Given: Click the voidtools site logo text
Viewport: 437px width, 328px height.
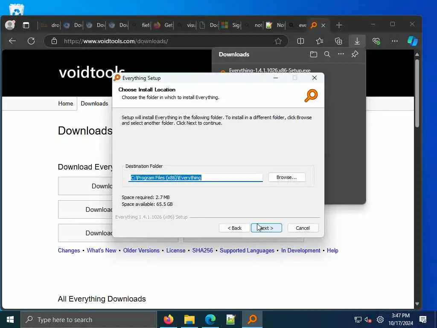Looking at the screenshot, I should [x=92, y=72].
